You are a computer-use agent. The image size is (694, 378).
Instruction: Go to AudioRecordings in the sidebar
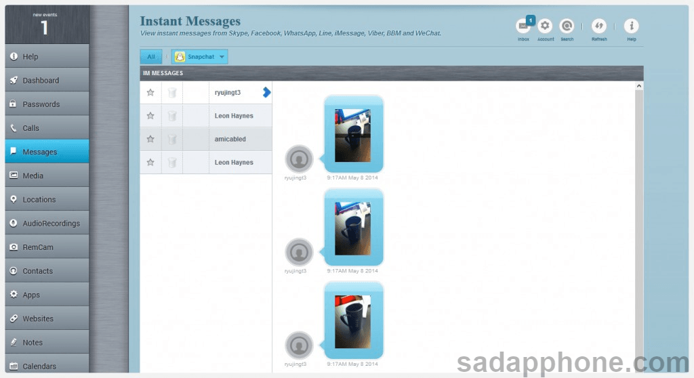tap(51, 224)
